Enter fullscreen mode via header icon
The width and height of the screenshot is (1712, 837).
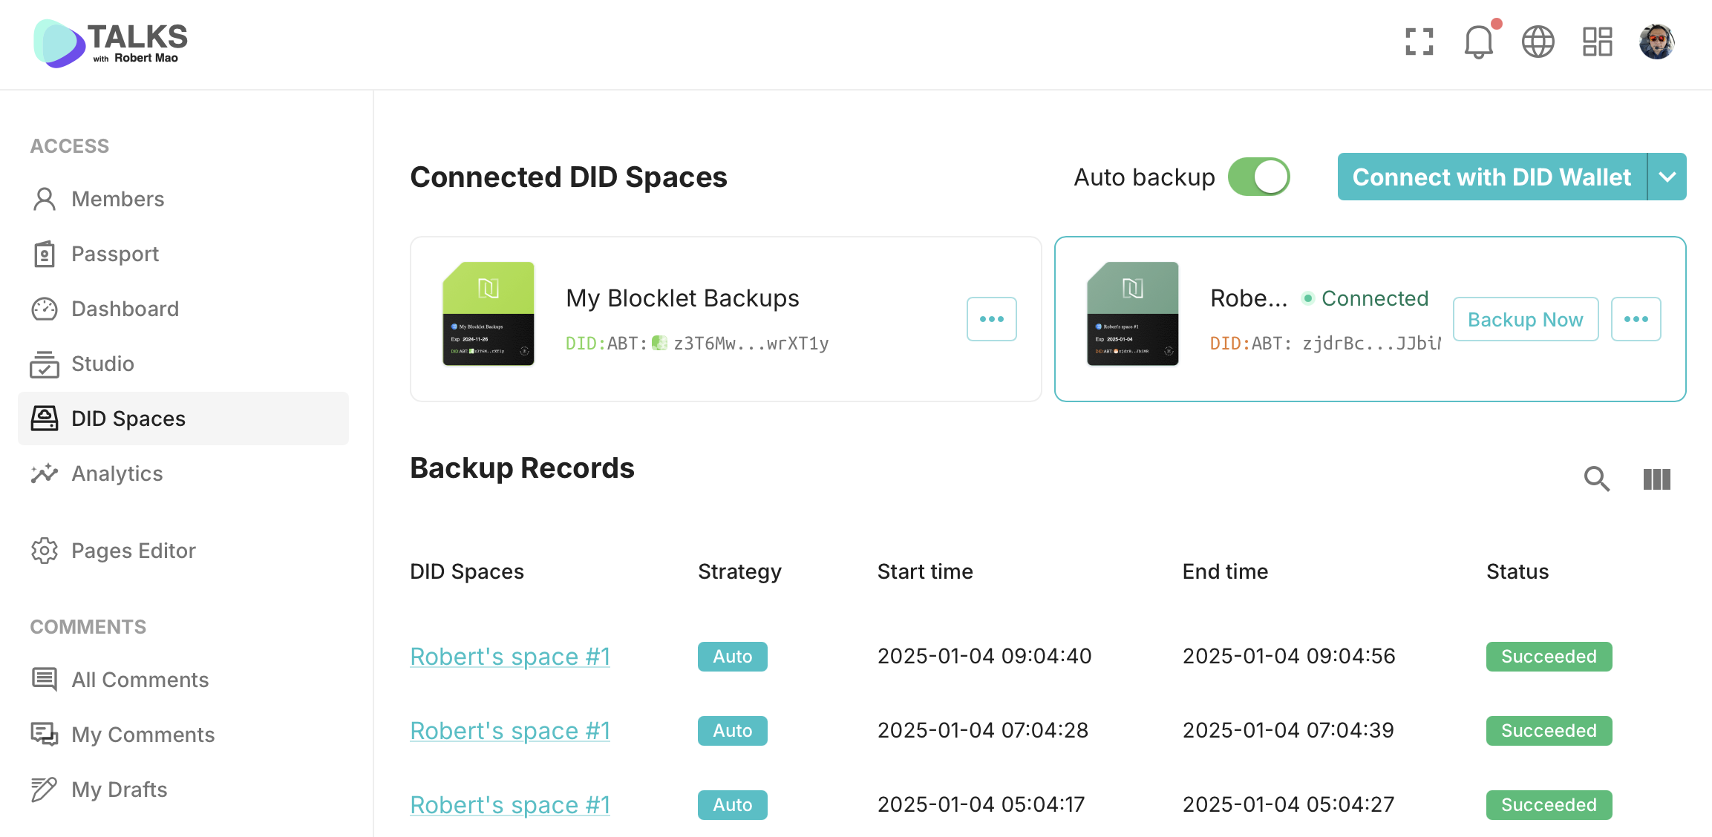tap(1419, 42)
